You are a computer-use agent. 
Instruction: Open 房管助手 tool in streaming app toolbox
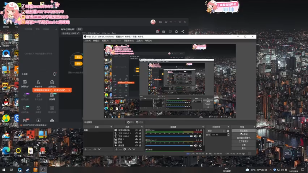[38, 83]
